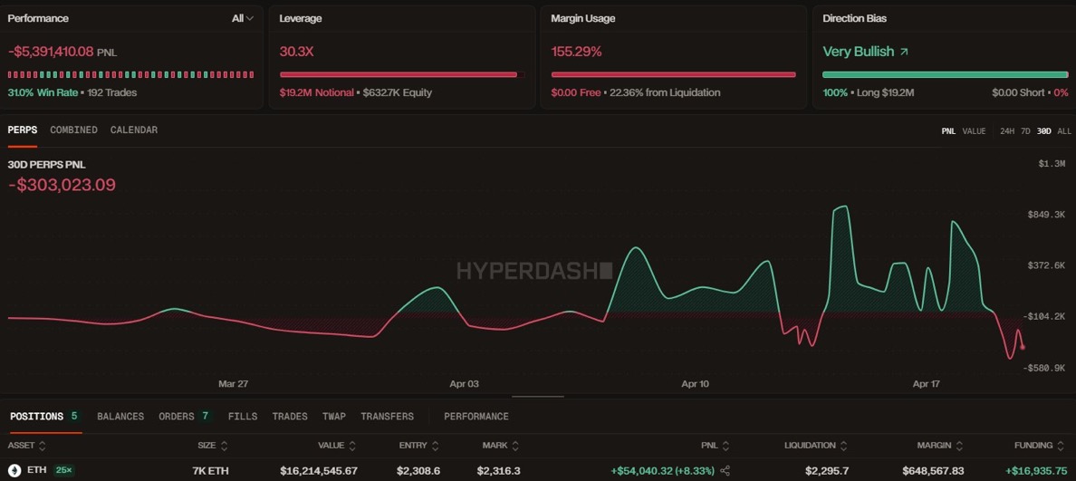Show the 7D time range

click(1025, 131)
